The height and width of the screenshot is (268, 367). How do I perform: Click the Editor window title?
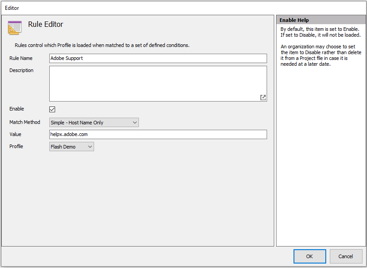pos(12,8)
